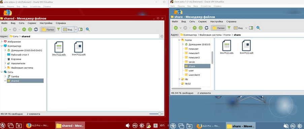Screen dimensions: 304x129
Task: Click the shared window address bar field
Action: pos(84,36)
